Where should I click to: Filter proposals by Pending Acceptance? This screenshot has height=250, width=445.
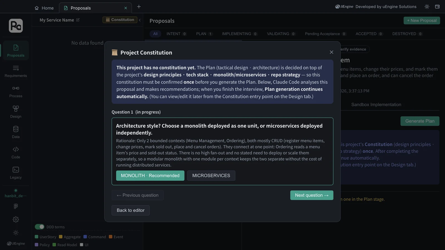pos(325,34)
